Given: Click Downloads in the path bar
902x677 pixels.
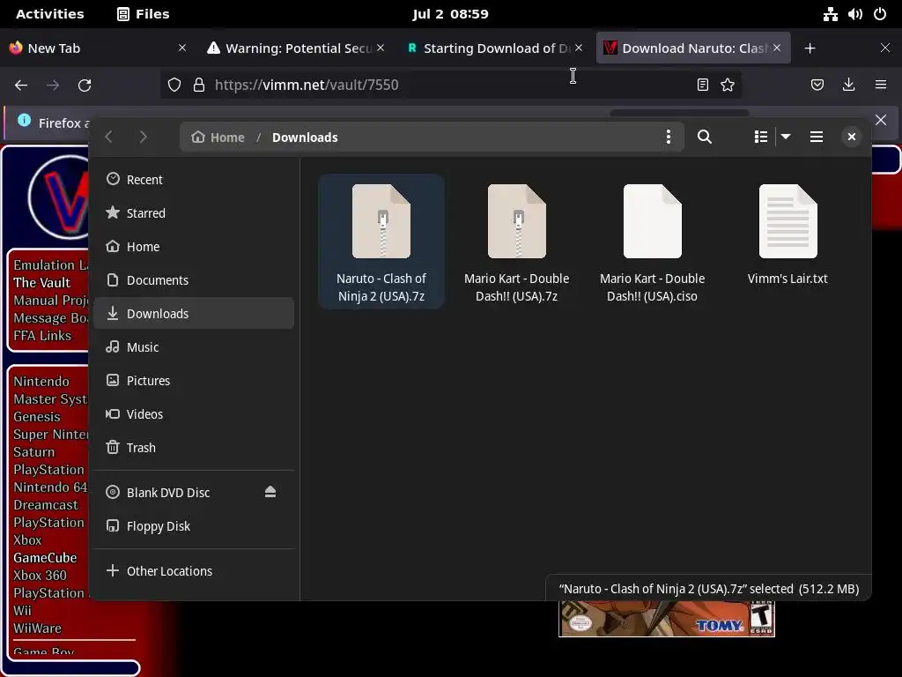Looking at the screenshot, I should tap(305, 137).
